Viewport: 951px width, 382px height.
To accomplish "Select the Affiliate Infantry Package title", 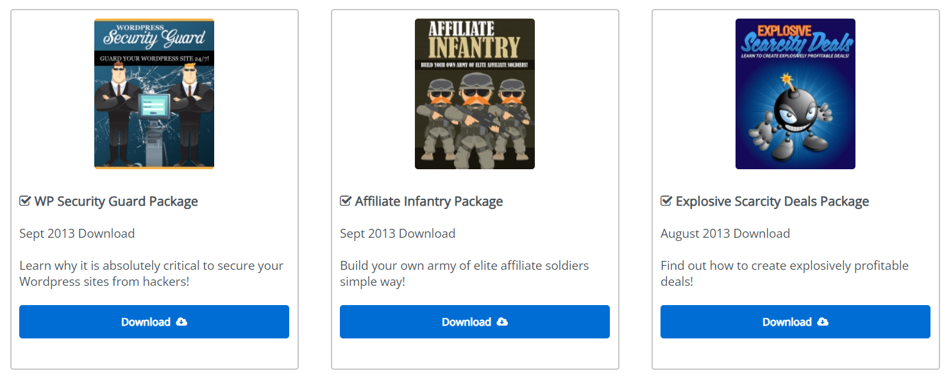I will click(x=429, y=201).
